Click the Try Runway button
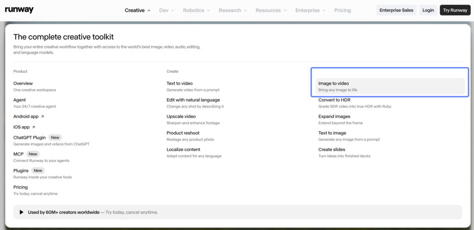Image resolution: width=474 pixels, height=230 pixels. pos(455,10)
